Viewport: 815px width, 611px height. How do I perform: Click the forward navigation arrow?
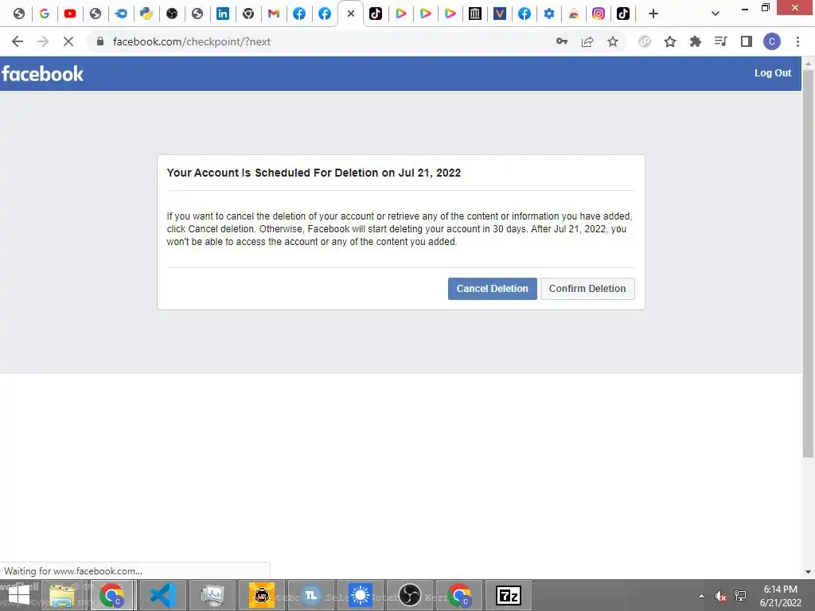pos(43,41)
